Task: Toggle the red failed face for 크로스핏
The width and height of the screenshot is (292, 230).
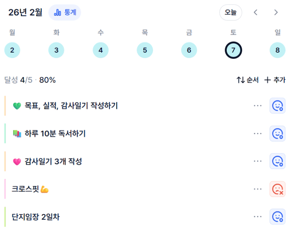Action: (277, 189)
